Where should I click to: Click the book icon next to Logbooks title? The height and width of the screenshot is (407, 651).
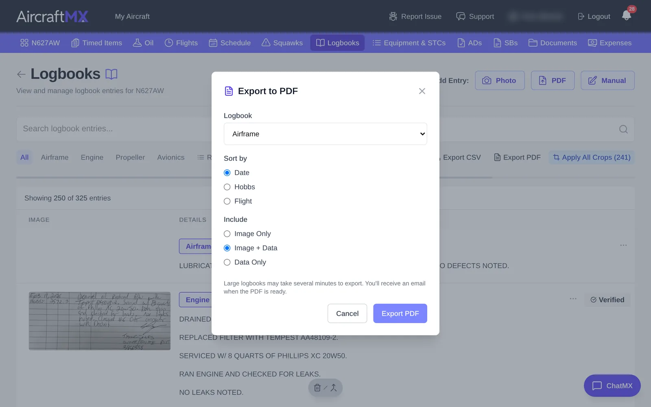pos(111,74)
